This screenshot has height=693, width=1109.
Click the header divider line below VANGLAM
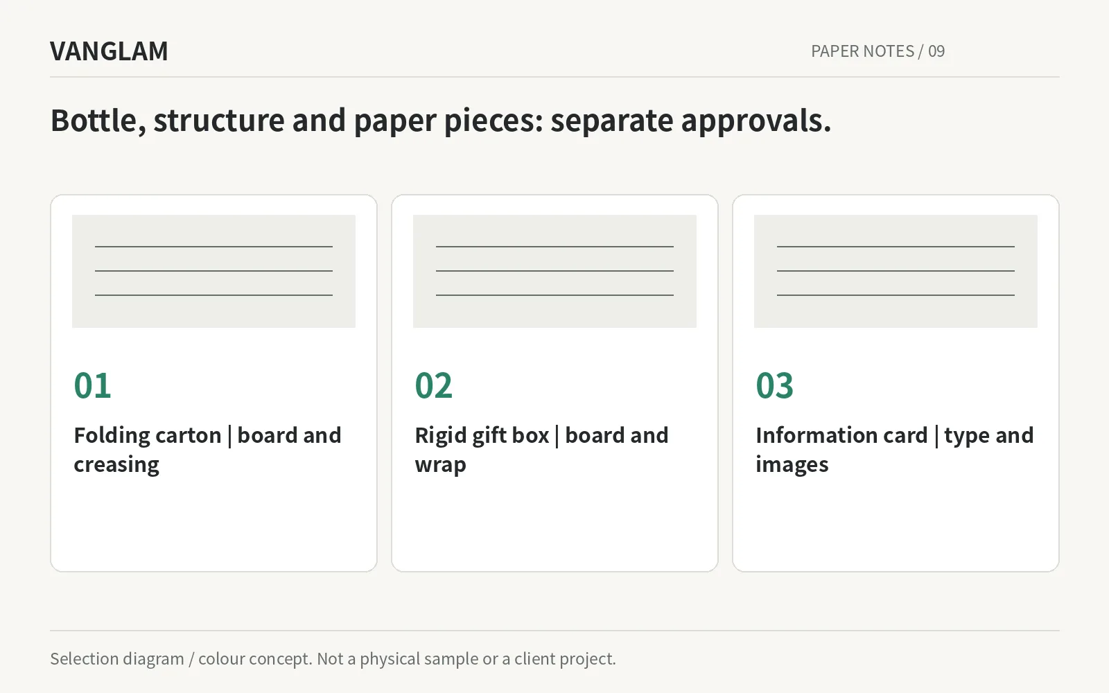coord(554,77)
